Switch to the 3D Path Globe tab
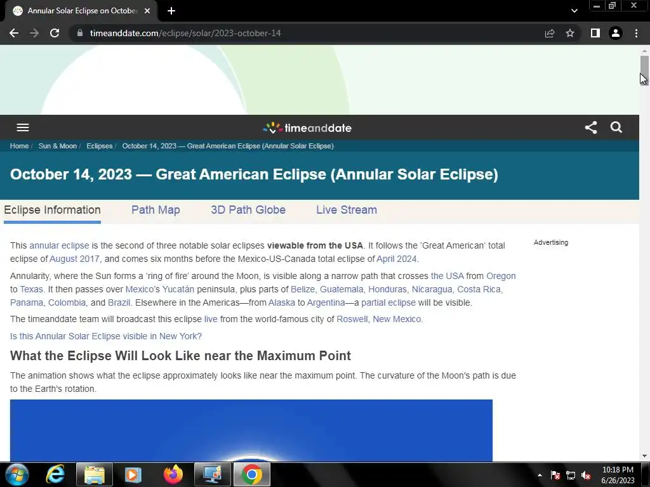Screen dimensions: 650x487 248,210
